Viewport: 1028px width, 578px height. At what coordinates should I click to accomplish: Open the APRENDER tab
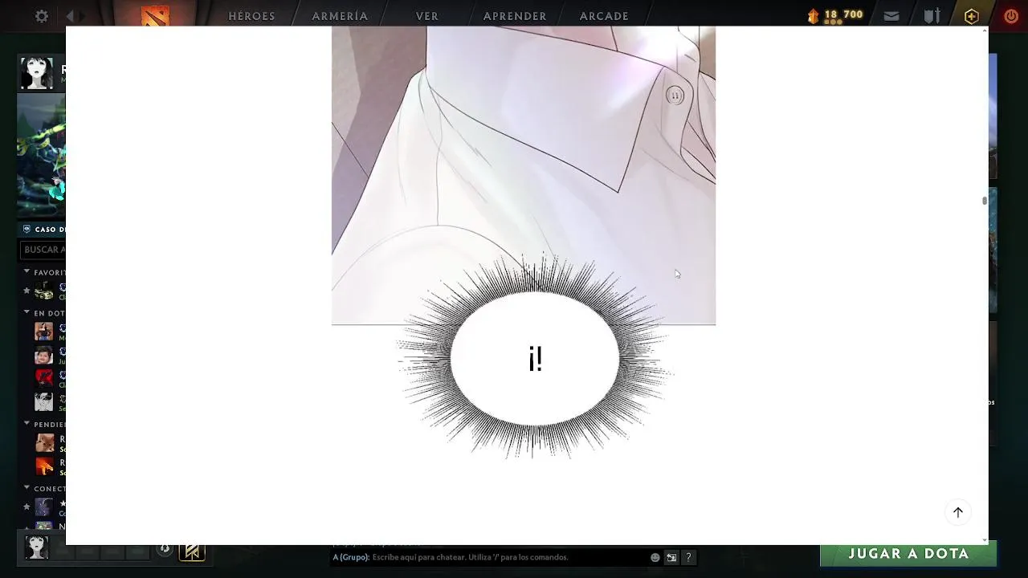[515, 16]
